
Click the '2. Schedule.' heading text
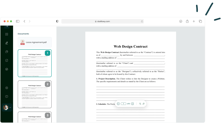[101, 104]
